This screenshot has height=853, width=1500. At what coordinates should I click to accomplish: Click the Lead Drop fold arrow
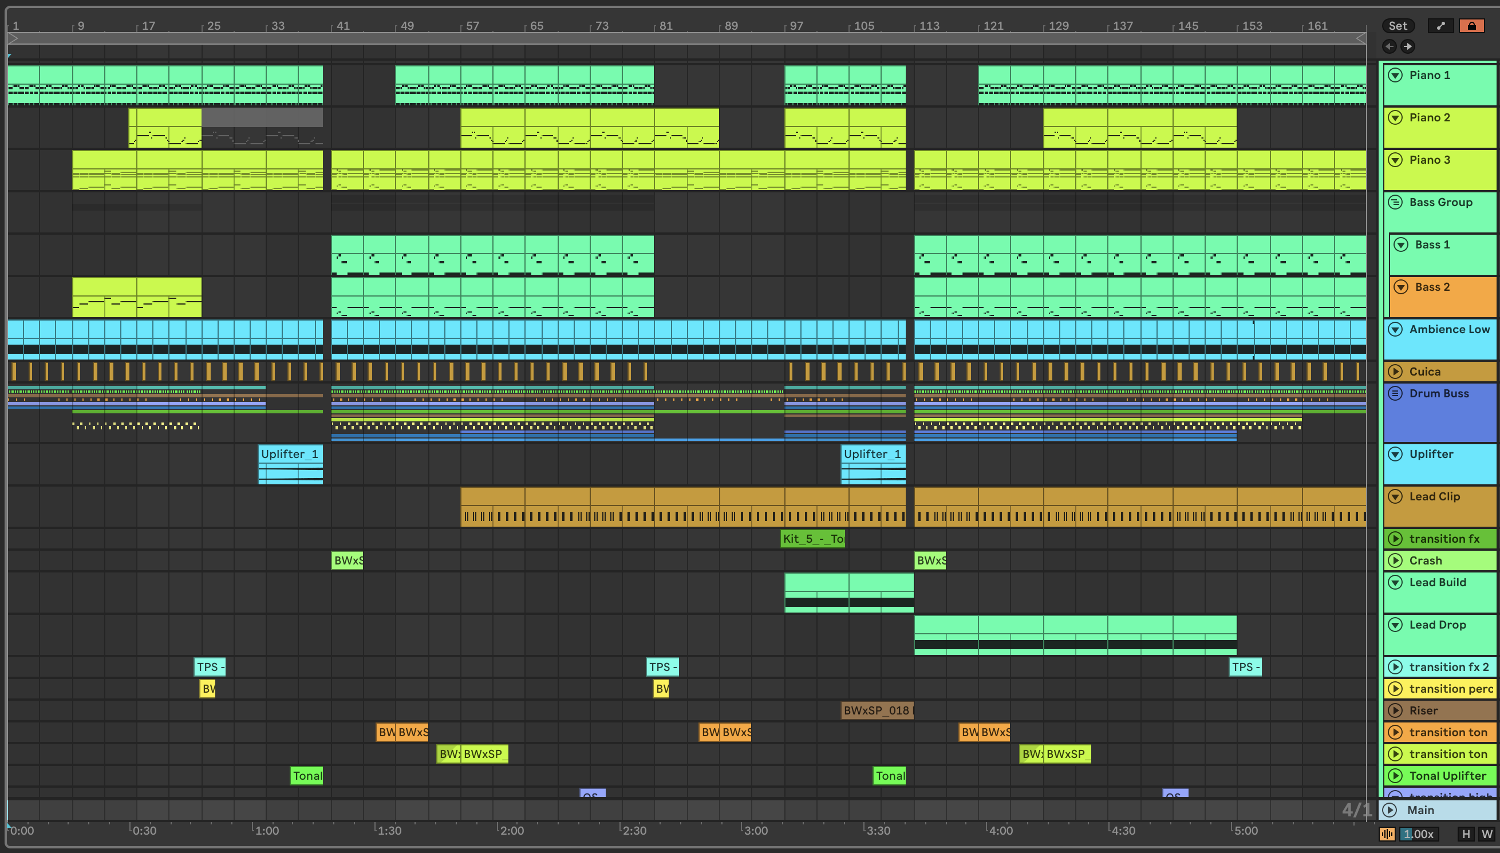1396,625
